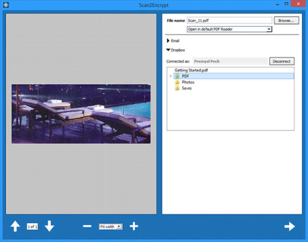
Task: Go to next page with down arrow
Action: tap(49, 226)
